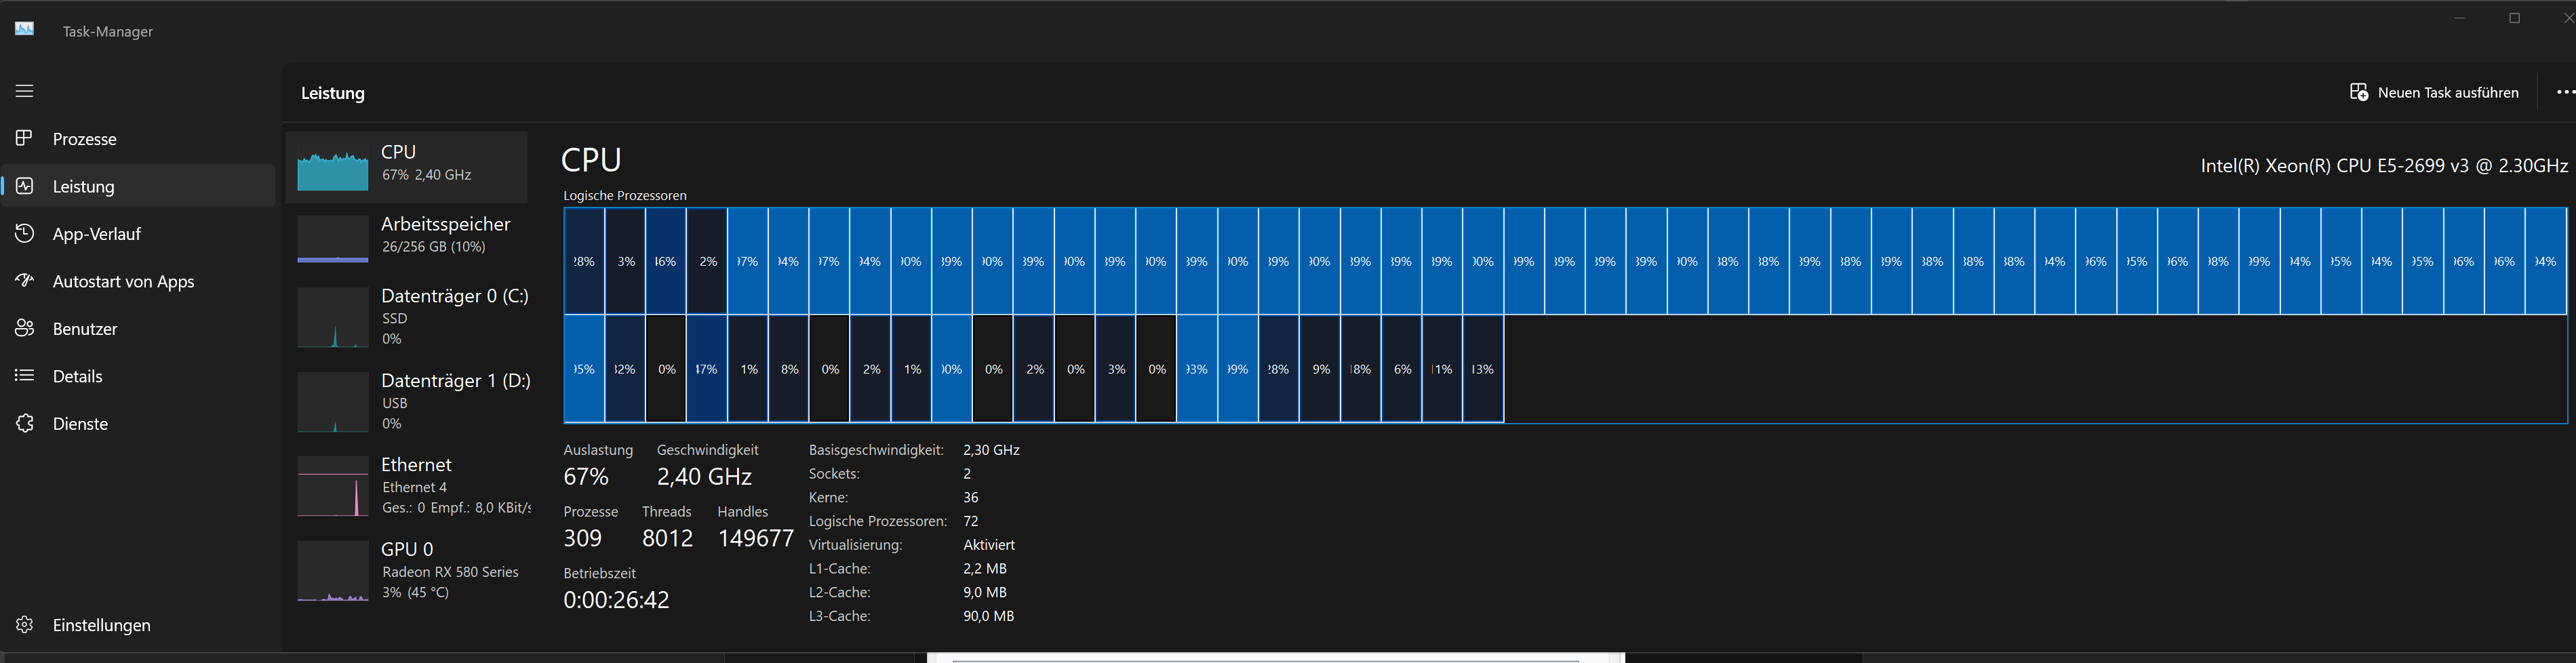Select the GPU 0 Radeon entry

tap(407, 571)
